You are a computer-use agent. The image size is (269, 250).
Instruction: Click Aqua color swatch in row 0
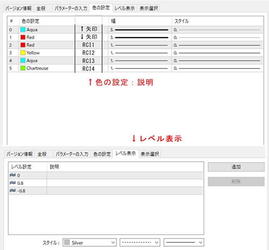click(x=23, y=30)
